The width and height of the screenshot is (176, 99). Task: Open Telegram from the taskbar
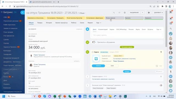90,96
